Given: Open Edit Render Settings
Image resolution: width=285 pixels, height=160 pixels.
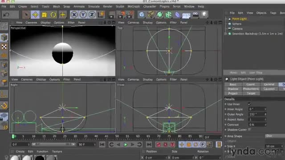Looking at the screenshot, I should tap(130, 15).
